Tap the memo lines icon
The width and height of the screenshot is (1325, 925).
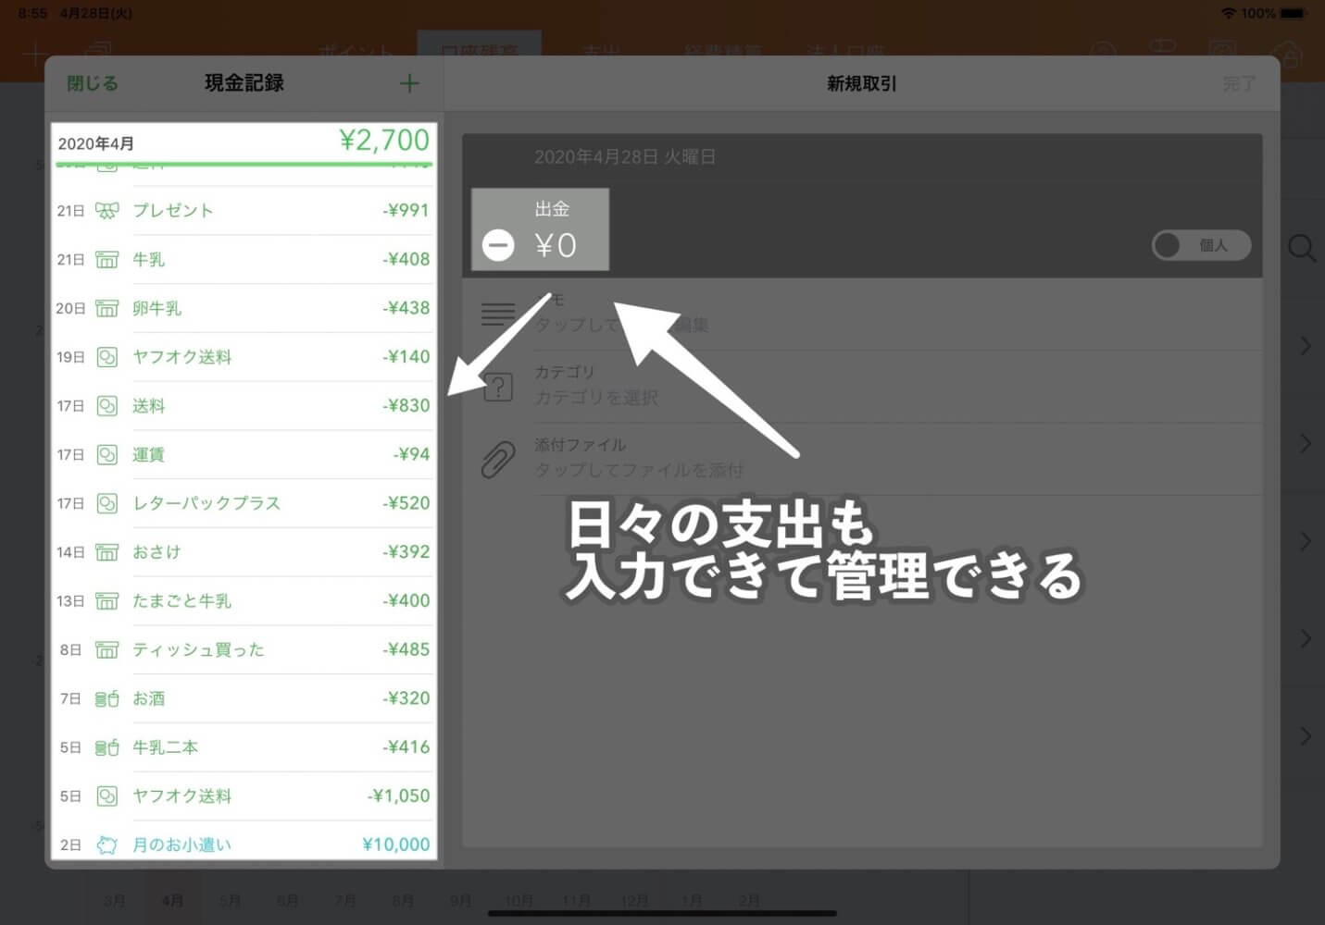pos(498,314)
